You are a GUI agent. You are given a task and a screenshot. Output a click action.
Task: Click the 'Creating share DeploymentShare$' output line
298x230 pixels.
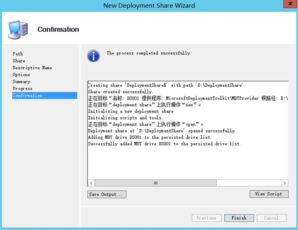pyautogui.click(x=167, y=85)
